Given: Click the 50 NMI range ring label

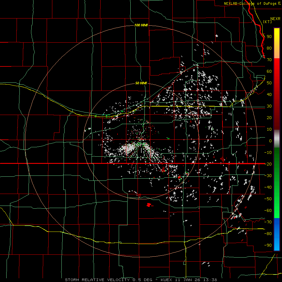Looking at the screenshot, I should (x=141, y=83).
